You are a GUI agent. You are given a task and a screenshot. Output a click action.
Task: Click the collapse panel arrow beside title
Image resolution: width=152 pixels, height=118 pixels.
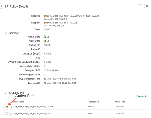pyautogui.click(x=1, y=6)
